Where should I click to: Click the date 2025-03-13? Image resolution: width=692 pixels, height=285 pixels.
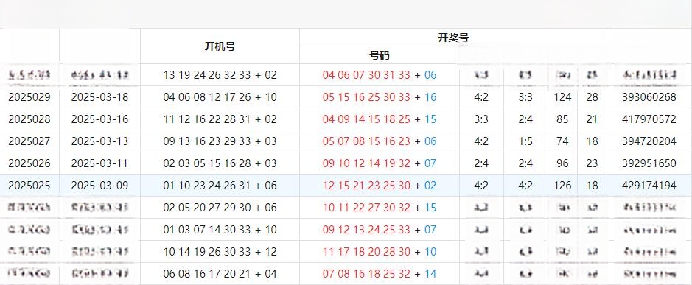(99, 141)
